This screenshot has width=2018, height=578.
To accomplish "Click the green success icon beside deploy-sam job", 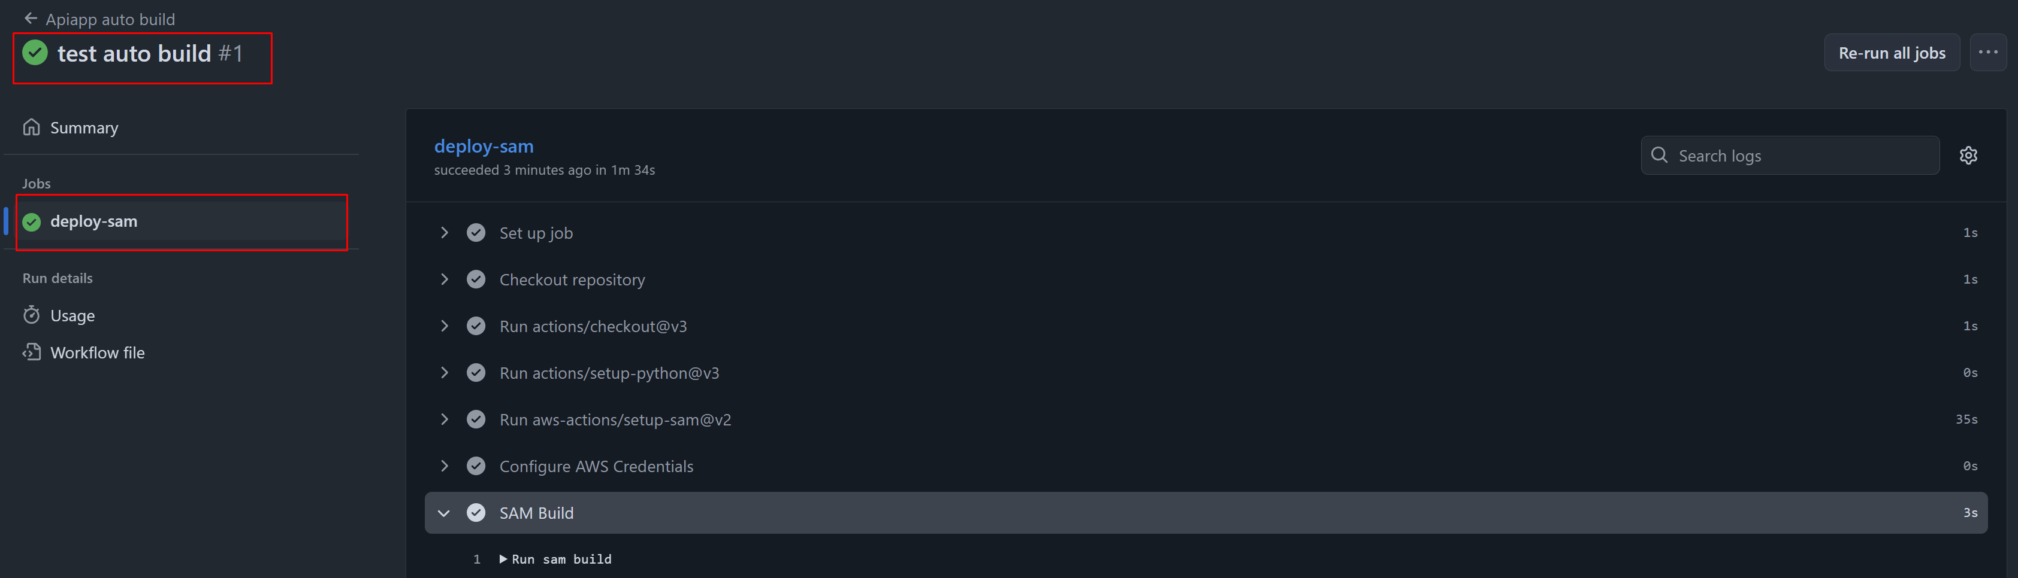I will click(32, 222).
